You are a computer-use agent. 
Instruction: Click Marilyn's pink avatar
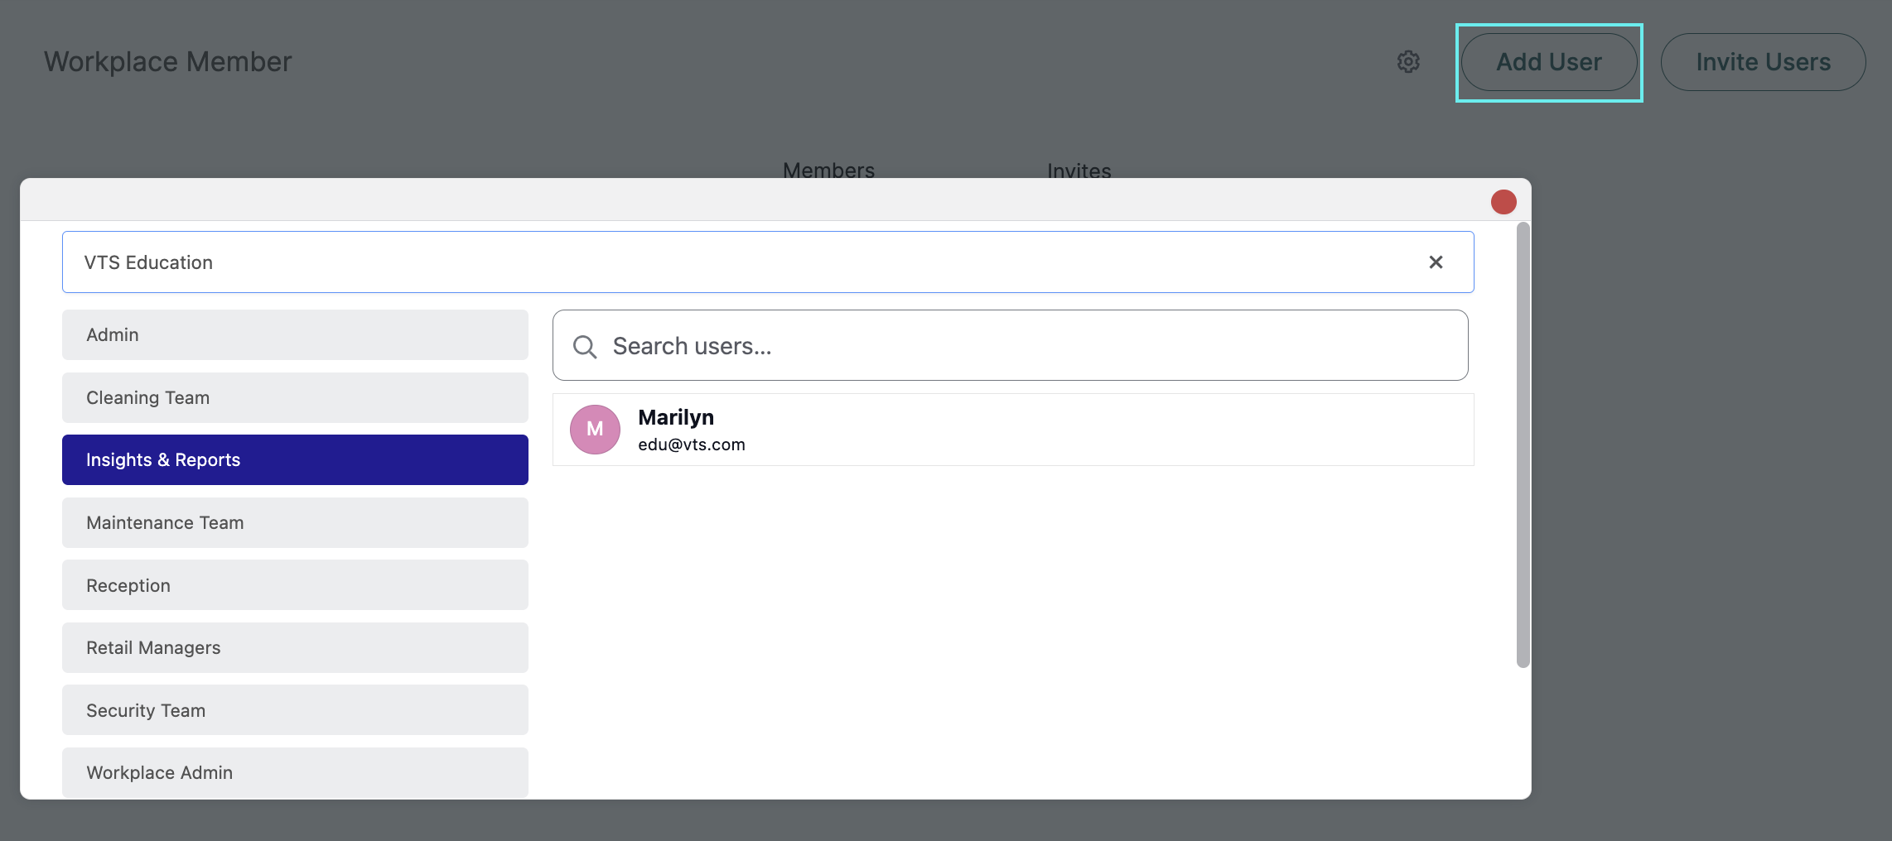click(595, 429)
